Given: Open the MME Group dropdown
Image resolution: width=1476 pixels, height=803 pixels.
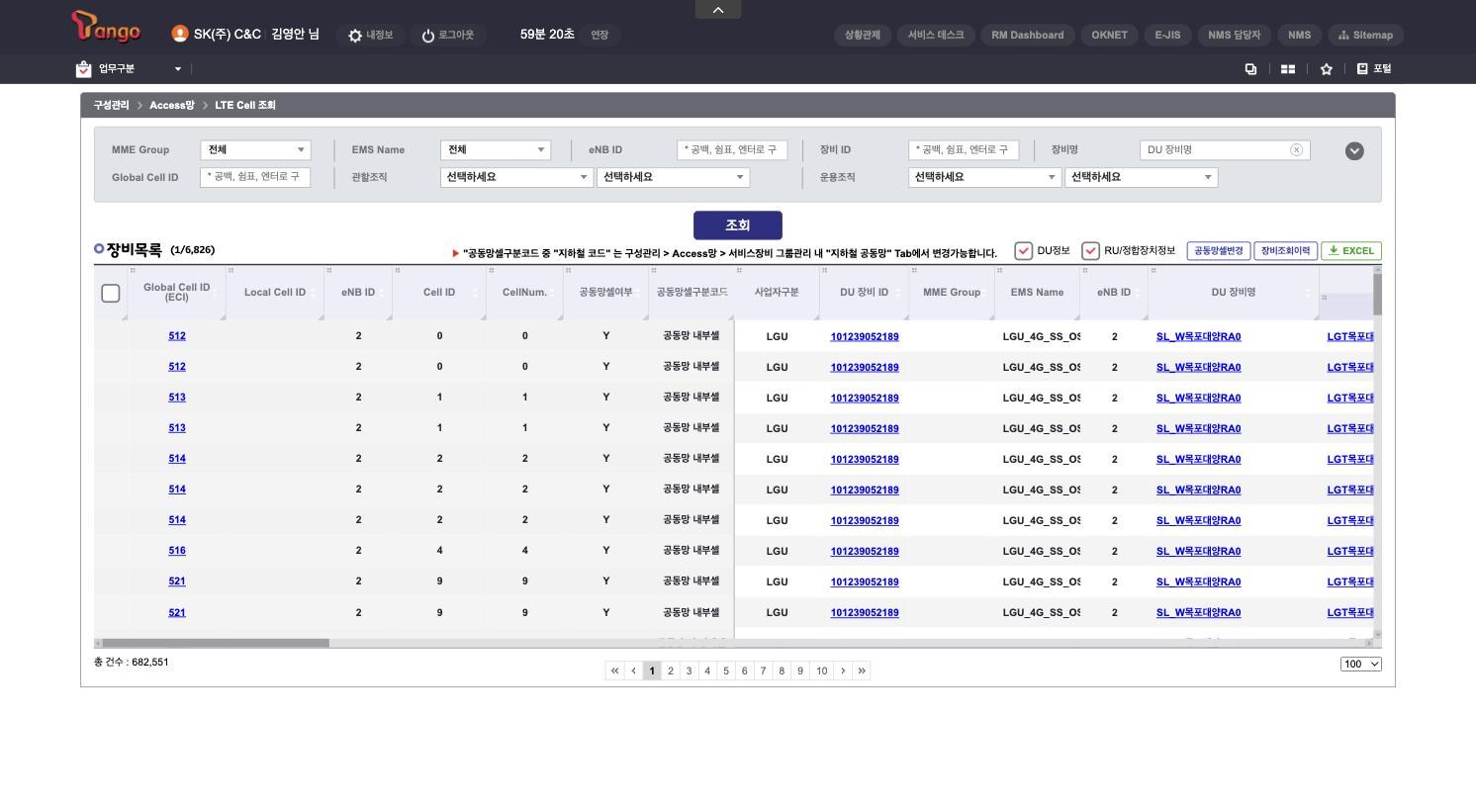Looking at the screenshot, I should [x=255, y=150].
